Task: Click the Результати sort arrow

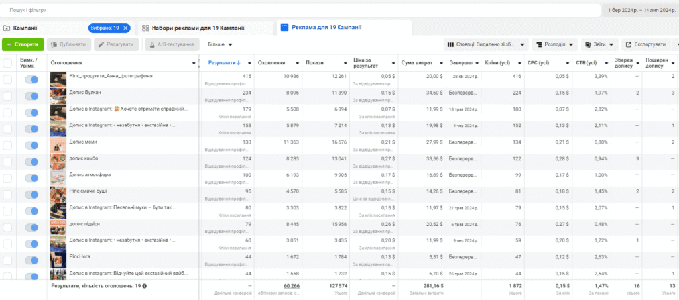Action: (x=239, y=63)
